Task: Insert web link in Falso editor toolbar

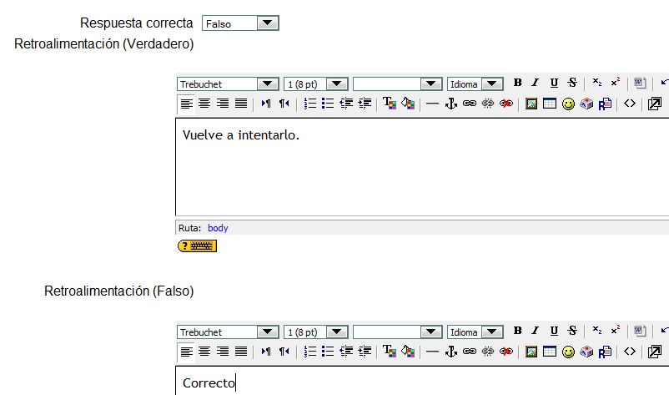Action: point(470,352)
